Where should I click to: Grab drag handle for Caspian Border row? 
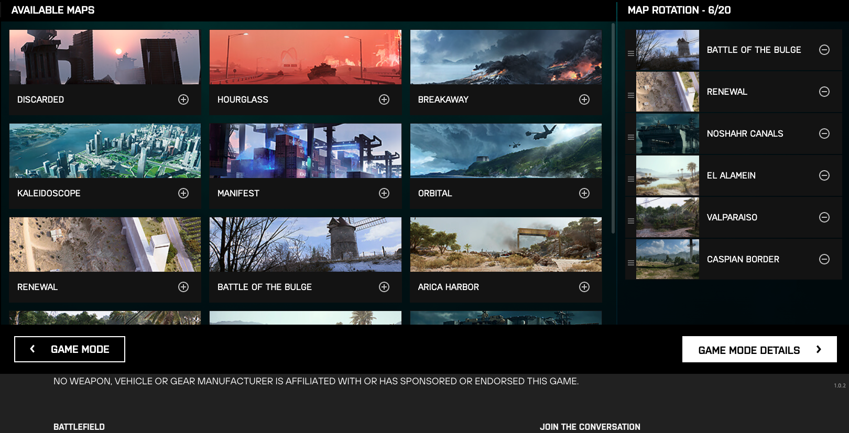(631, 263)
